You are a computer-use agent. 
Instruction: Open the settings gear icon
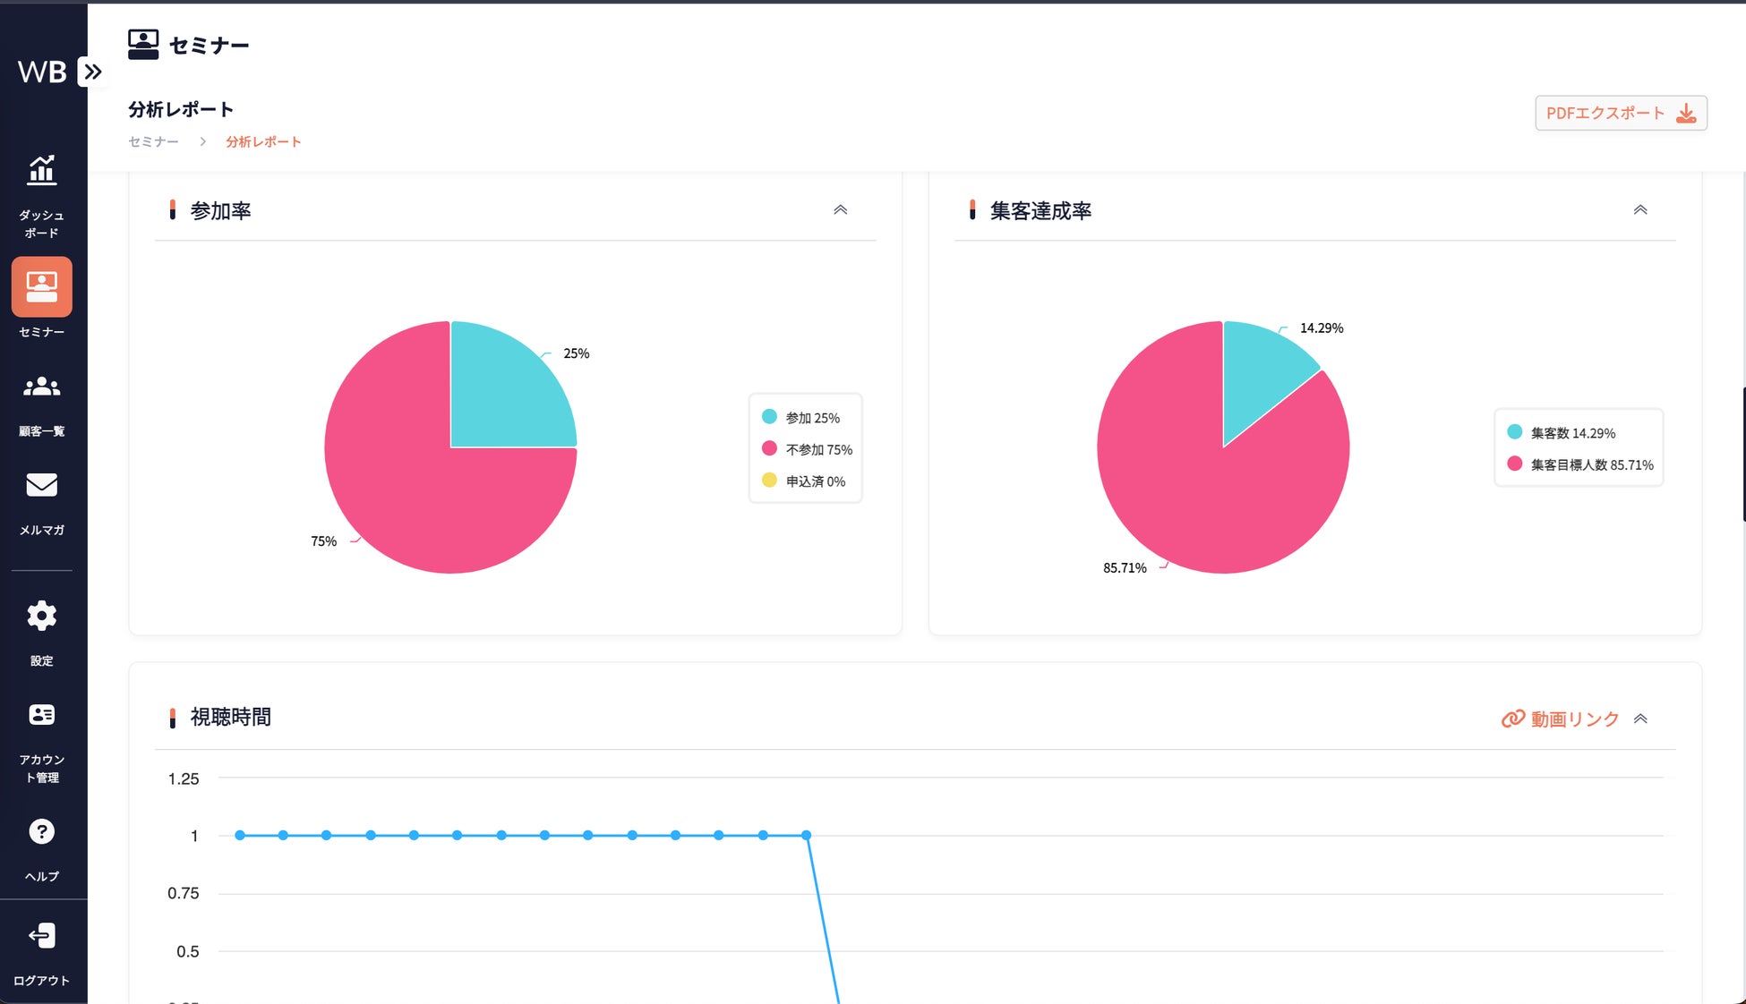pyautogui.click(x=41, y=616)
